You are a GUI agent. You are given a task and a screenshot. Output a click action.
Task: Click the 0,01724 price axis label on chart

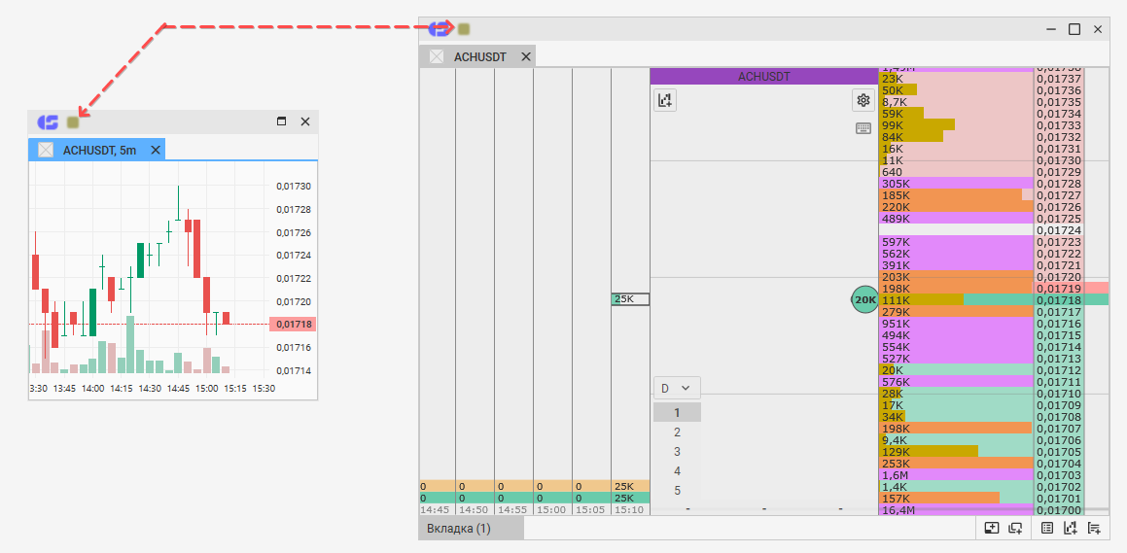[294, 255]
